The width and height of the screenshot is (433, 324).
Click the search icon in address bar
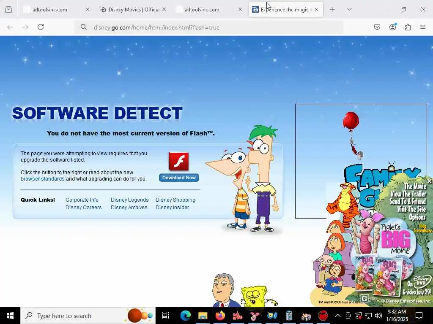tap(83, 27)
